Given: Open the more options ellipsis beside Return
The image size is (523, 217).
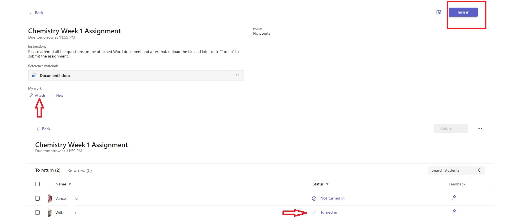Looking at the screenshot, I should pos(480,129).
